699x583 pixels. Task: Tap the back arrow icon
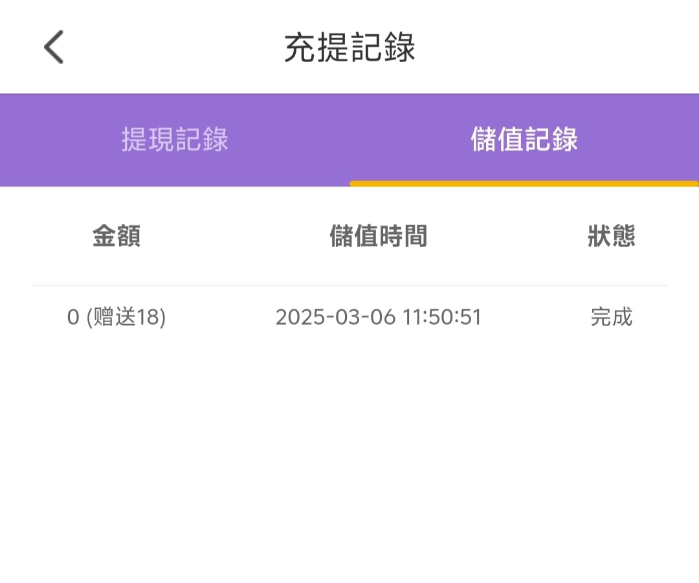(x=54, y=47)
